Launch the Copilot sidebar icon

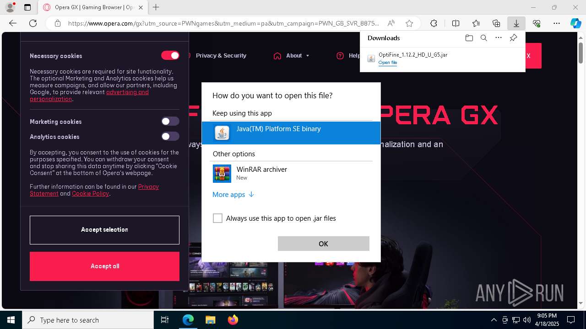tap(575, 23)
